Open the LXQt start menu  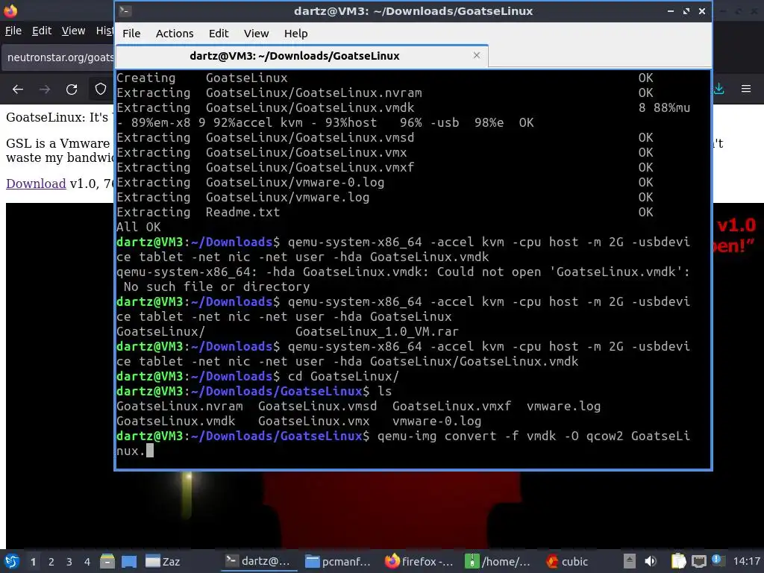point(12,561)
